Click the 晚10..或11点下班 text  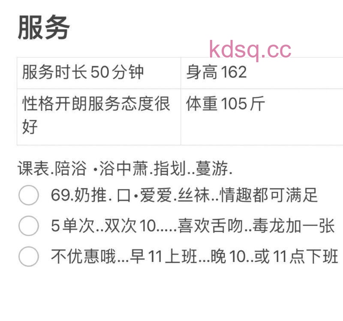(274, 256)
